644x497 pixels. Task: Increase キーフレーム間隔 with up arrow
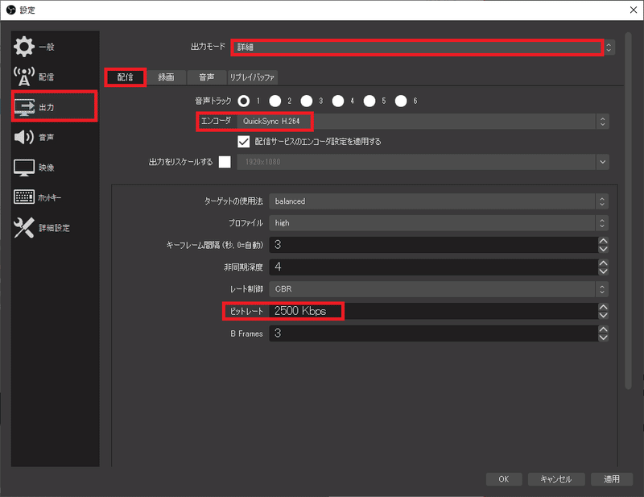pos(603,241)
